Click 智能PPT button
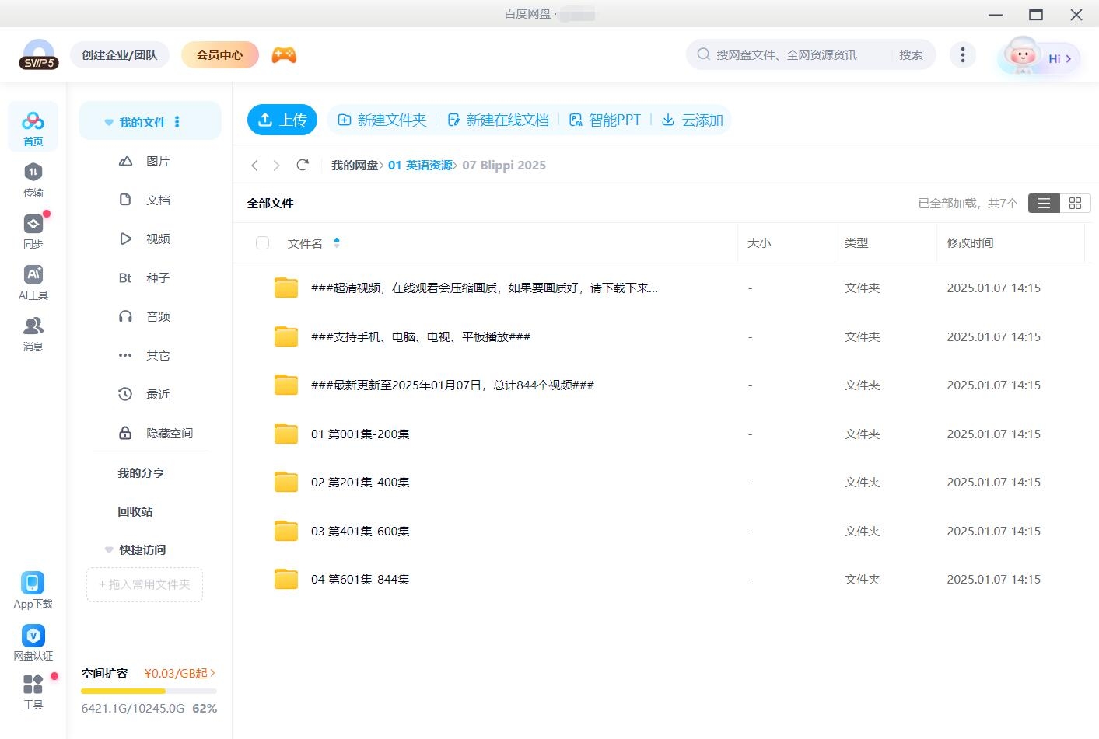The height and width of the screenshot is (739, 1099). coord(605,120)
